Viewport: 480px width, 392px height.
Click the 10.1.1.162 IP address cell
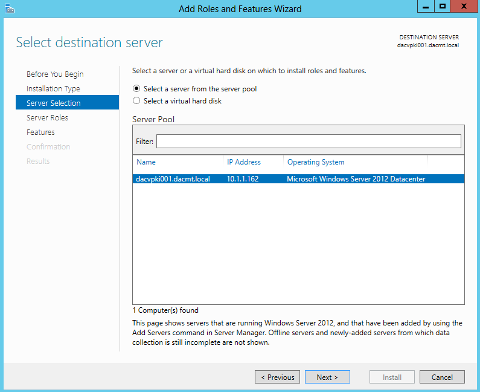[243, 179]
